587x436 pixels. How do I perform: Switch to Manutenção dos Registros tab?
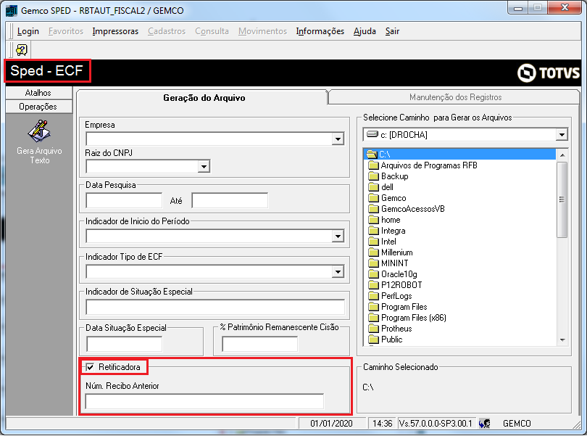455,97
